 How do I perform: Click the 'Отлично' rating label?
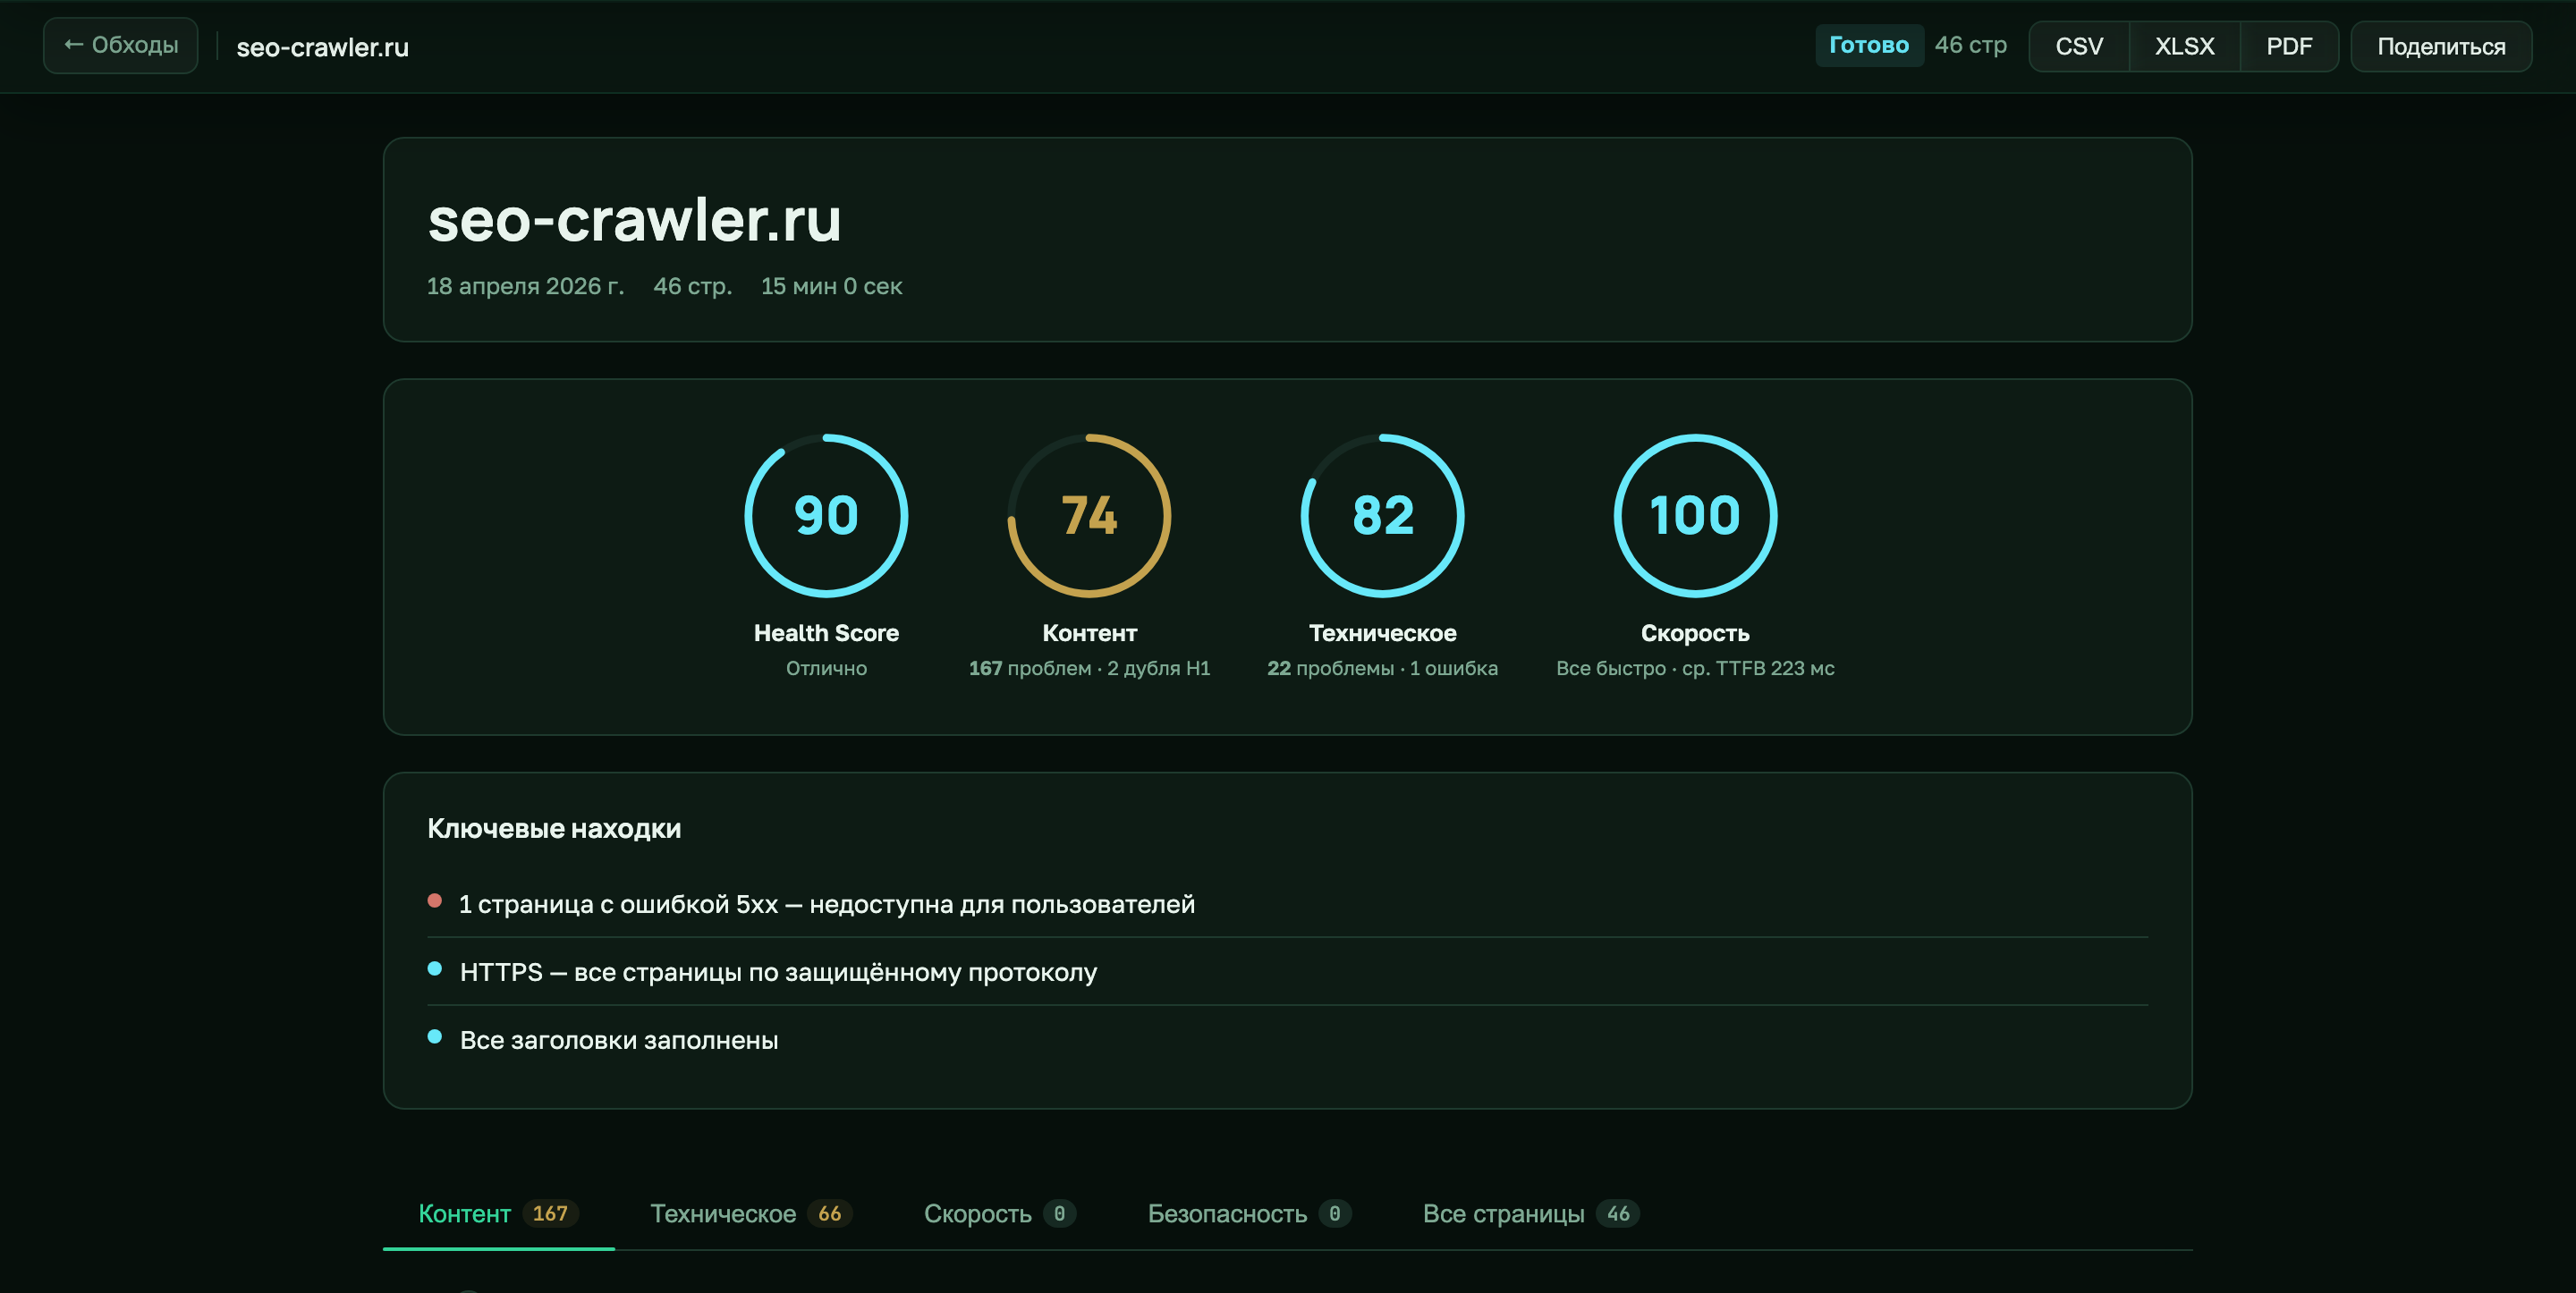coord(826,668)
